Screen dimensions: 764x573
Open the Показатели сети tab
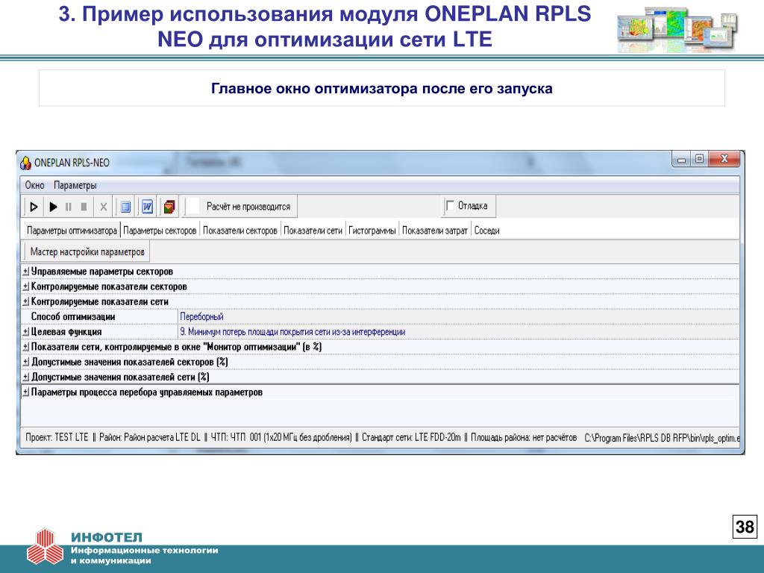pos(313,231)
